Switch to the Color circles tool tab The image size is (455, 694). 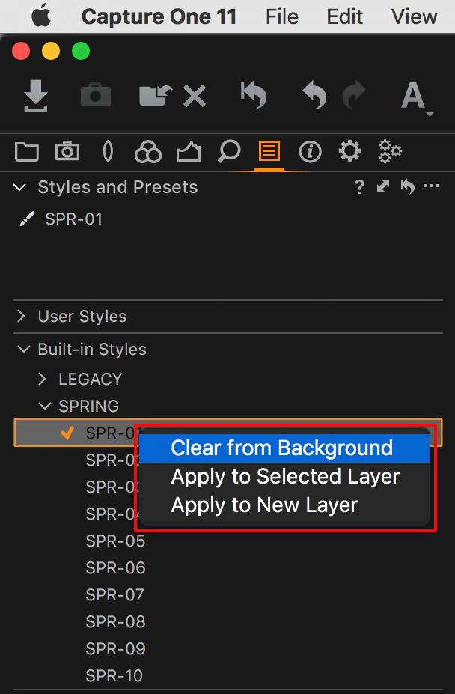tap(148, 152)
